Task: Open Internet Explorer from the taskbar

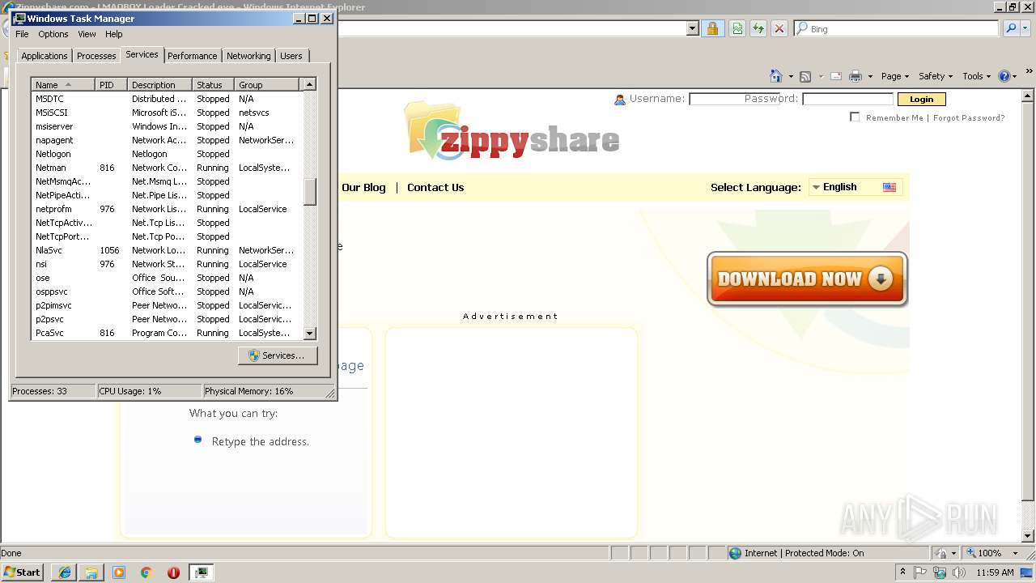Action: pos(65,572)
